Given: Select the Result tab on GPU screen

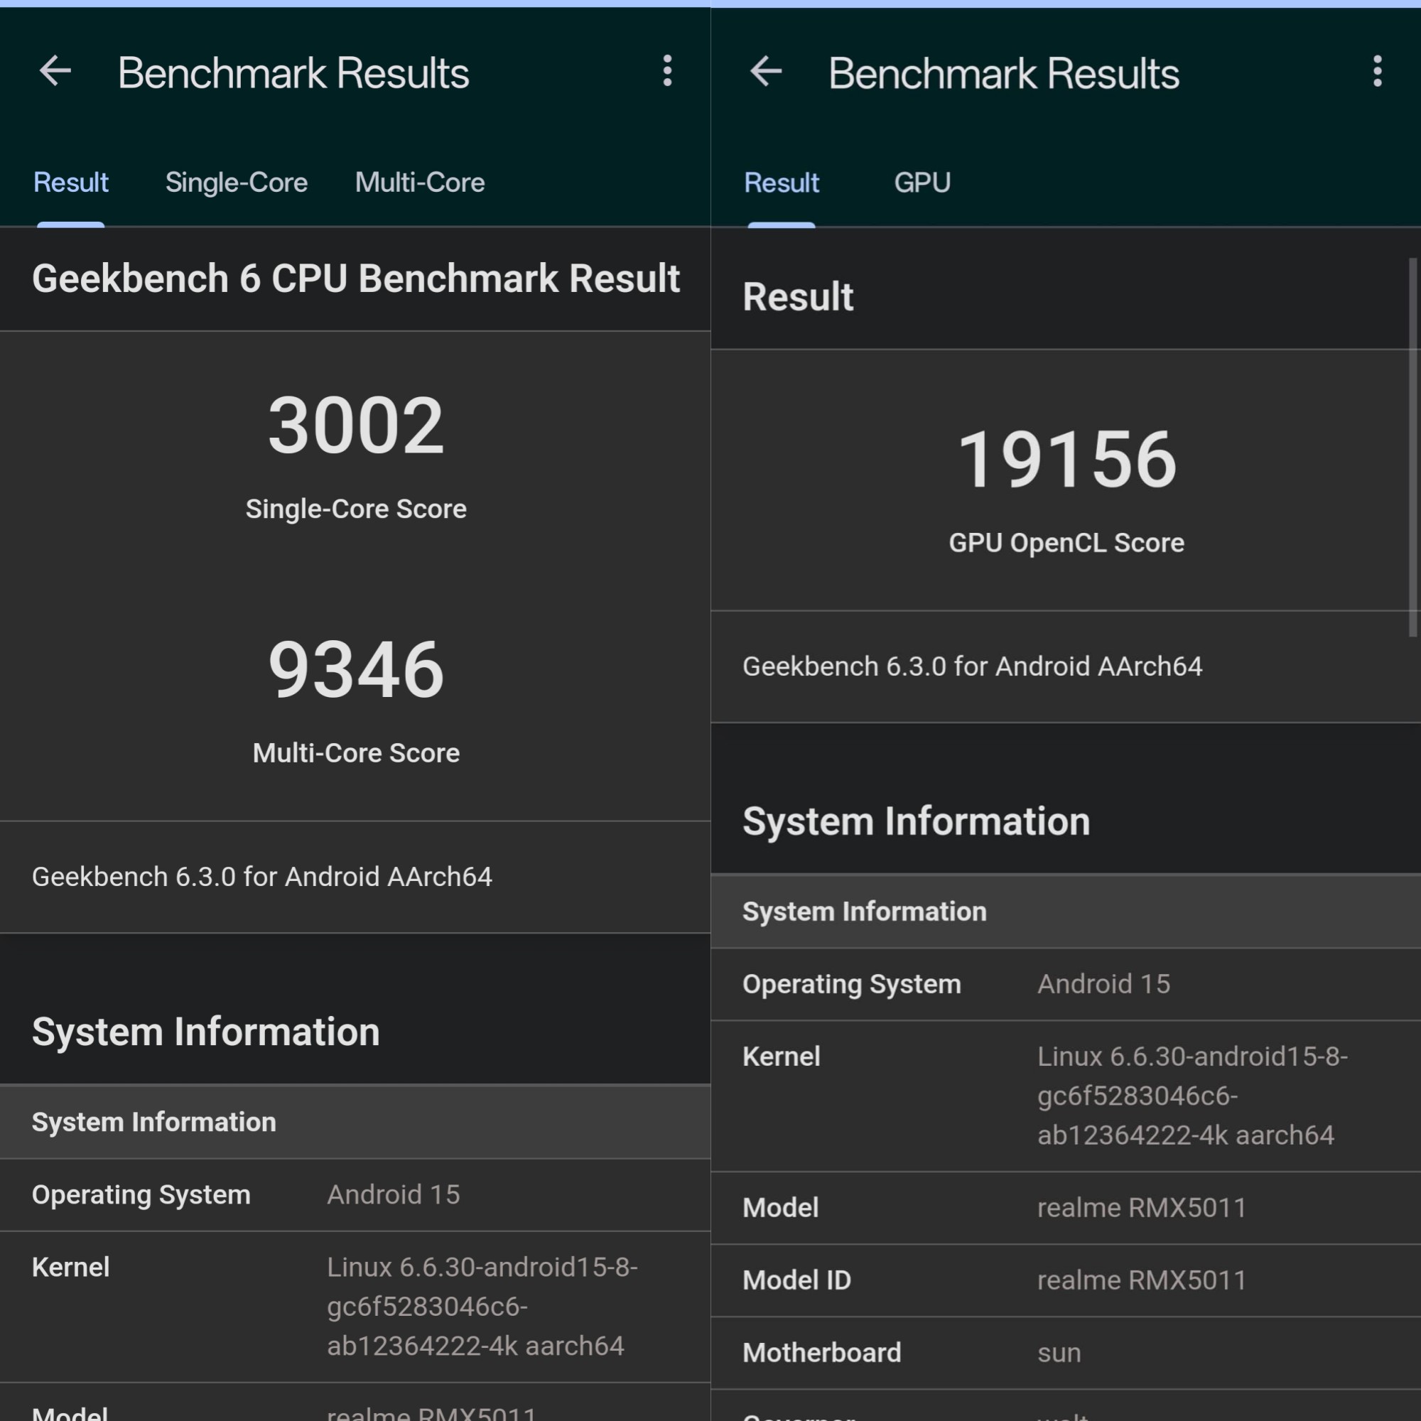Looking at the screenshot, I should pos(781,183).
